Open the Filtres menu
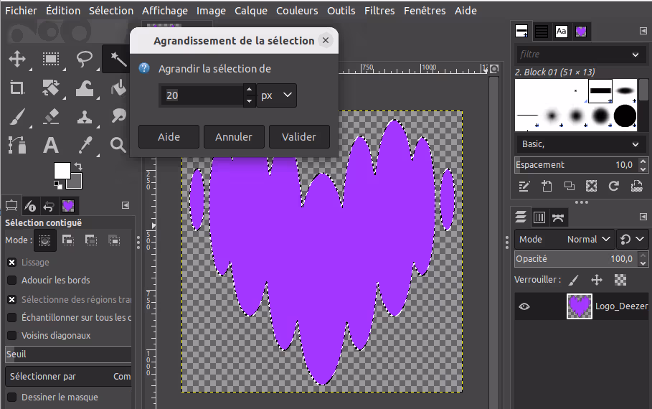 pos(379,11)
